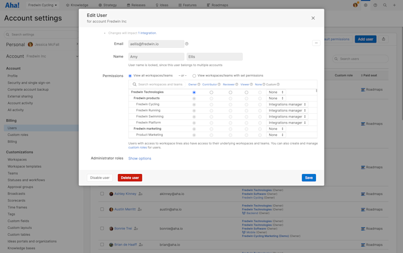403x253 pixels.
Task: Open the more options ellipsis button in dialog
Action: 316,43
